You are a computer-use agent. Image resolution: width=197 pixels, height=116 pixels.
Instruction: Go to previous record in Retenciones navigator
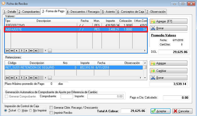coord(17,78)
